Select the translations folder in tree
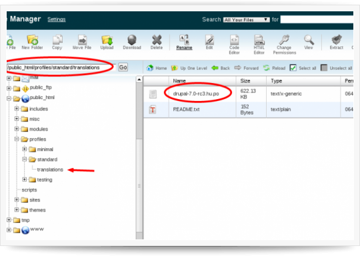The image size is (360, 256). click(x=50, y=170)
